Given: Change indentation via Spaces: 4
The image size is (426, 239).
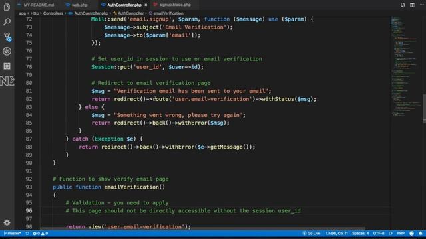Looking at the screenshot, I should [x=361, y=233].
